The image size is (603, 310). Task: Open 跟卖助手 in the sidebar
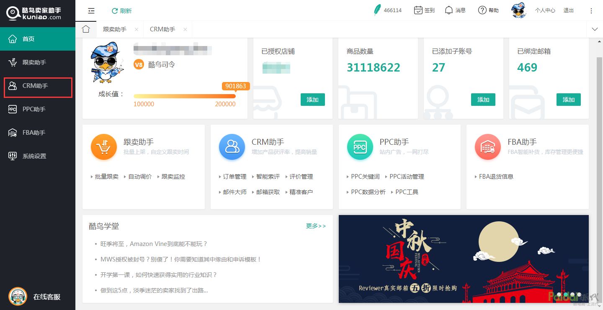[38, 62]
